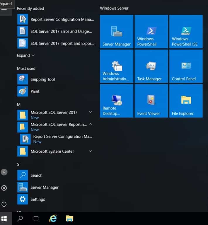The height and width of the screenshot is (225, 208).
Task: Click the Power icon in left rail
Action: point(4,204)
